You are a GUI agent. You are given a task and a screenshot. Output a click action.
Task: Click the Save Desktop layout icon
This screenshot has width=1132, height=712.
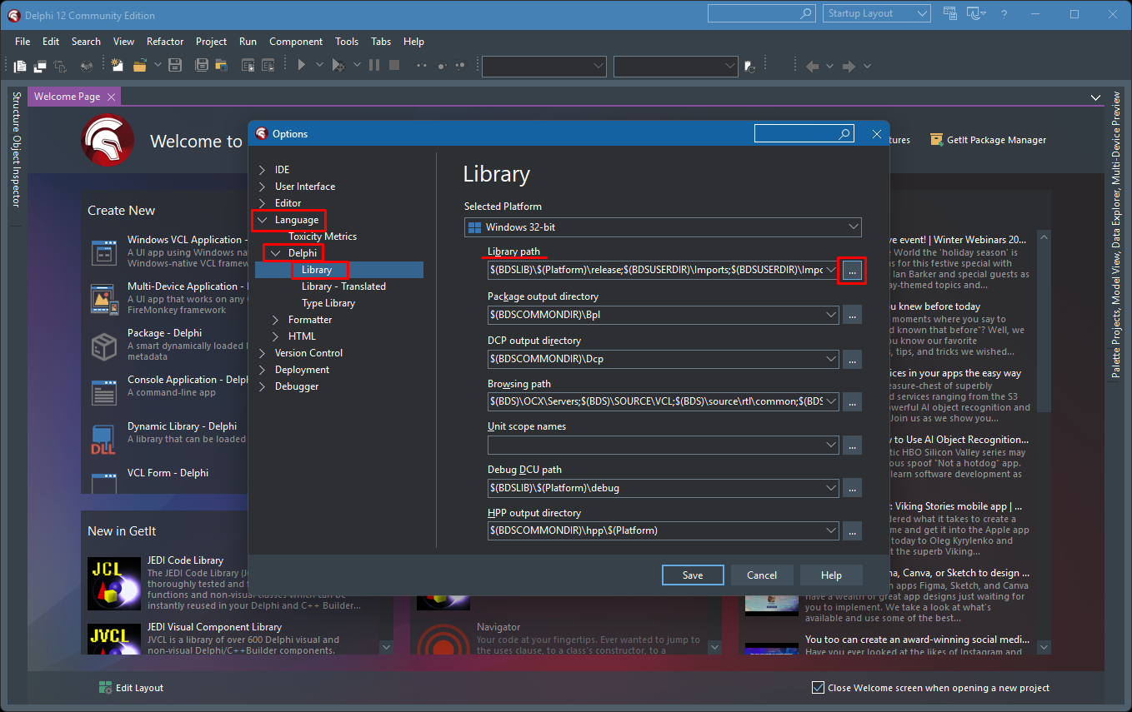[949, 14]
